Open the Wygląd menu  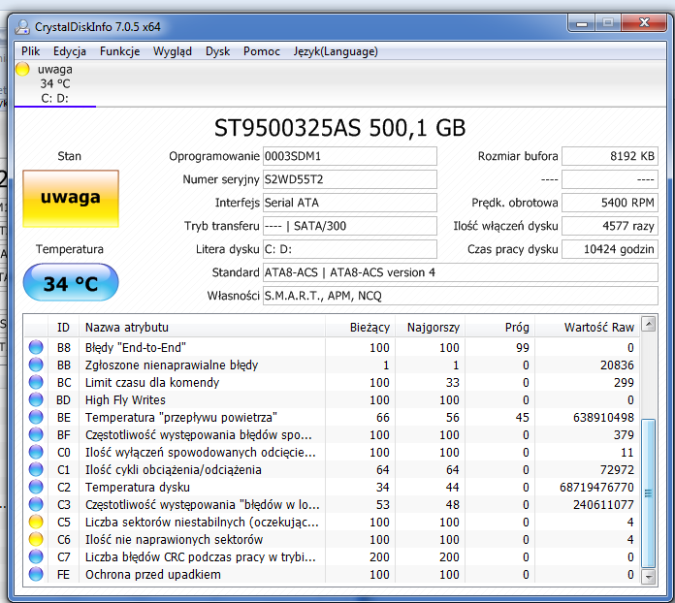(173, 51)
